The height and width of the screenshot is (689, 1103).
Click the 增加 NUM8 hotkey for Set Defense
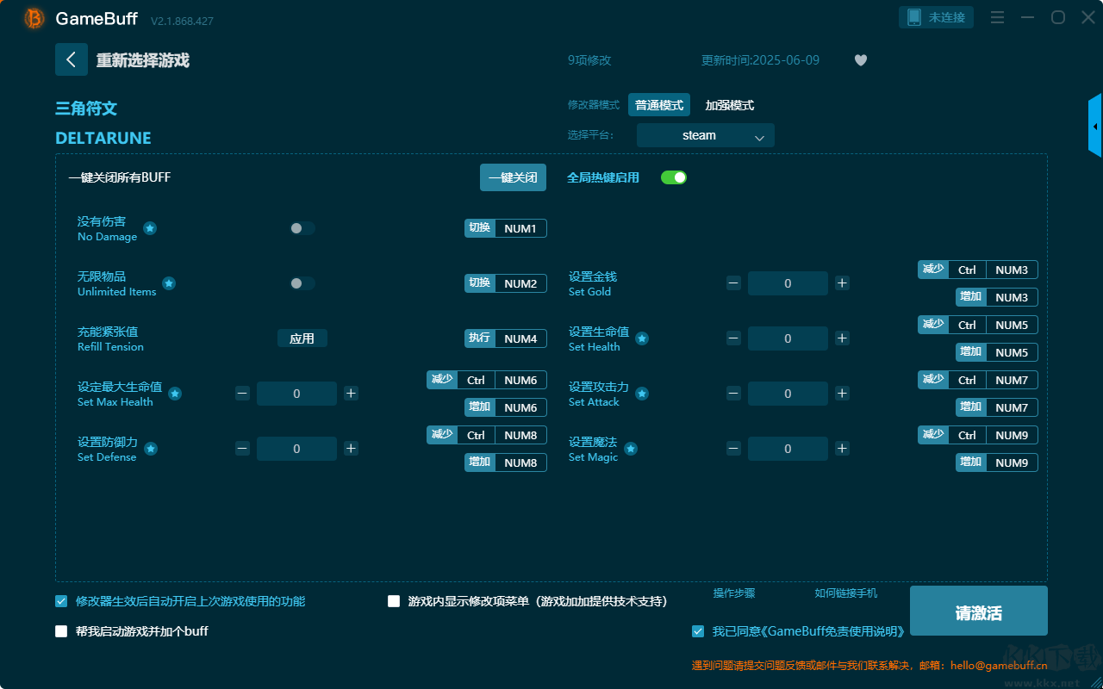click(506, 462)
